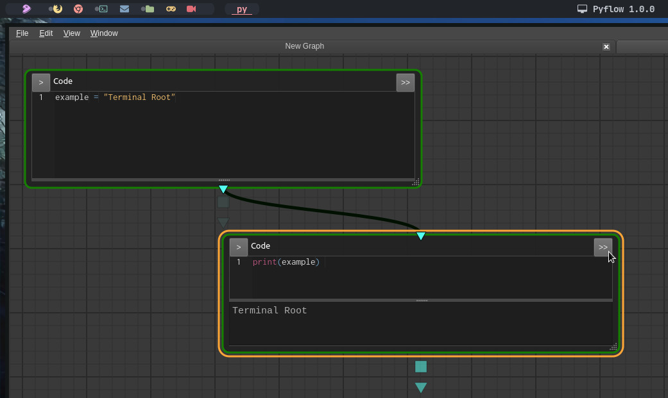
Task: Select the teal square socket below the bottom node
Action: (x=421, y=366)
